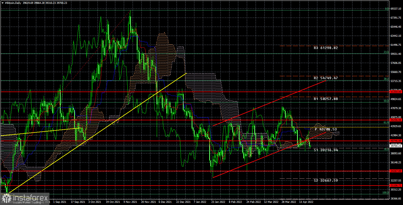Click the 38093.60 price axis label

pyautogui.click(x=396, y=153)
